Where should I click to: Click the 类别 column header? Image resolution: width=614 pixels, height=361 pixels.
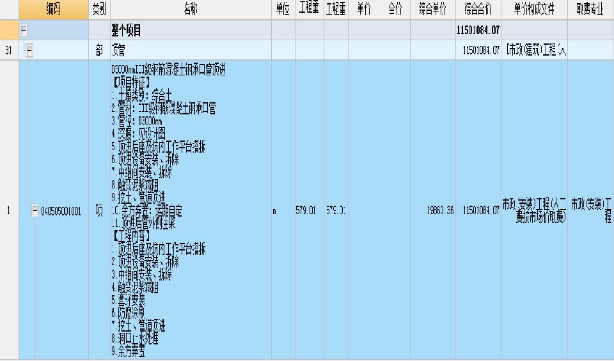coord(100,10)
